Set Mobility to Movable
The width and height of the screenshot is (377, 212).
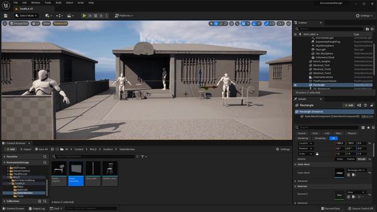(361, 159)
